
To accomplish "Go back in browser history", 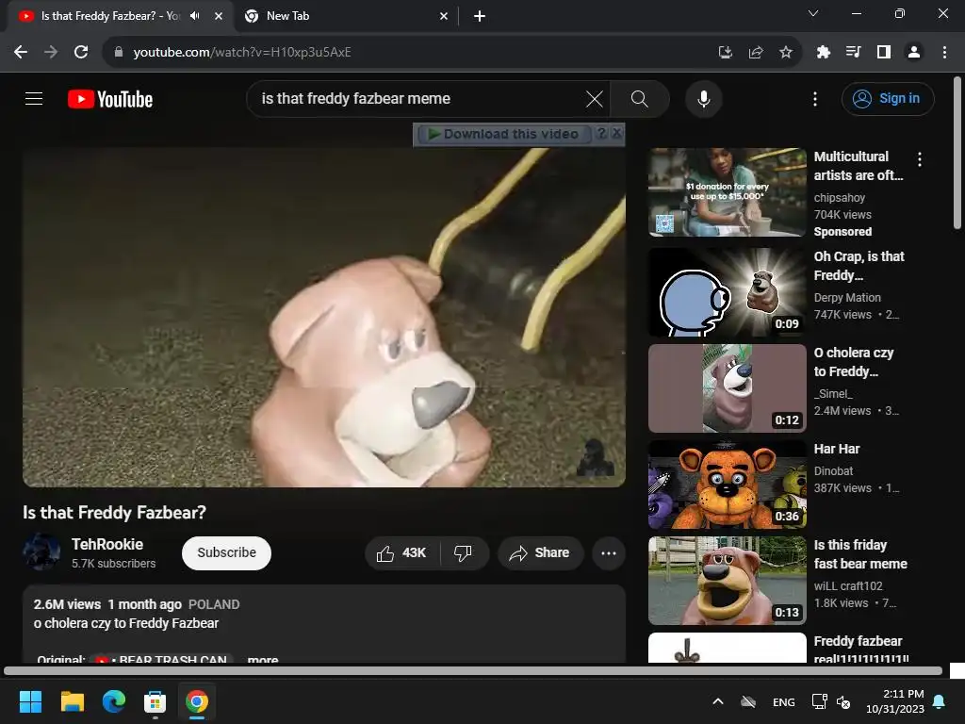I will coord(21,53).
